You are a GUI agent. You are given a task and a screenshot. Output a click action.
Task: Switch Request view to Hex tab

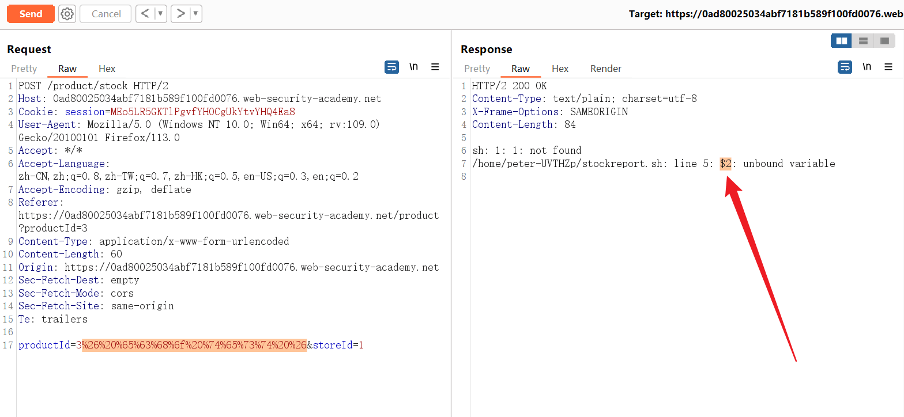(x=107, y=69)
